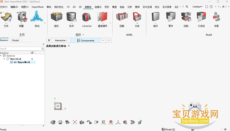230x131 pixels.
Task: Collapse the Untitled tree node
Action: pos(4,59)
